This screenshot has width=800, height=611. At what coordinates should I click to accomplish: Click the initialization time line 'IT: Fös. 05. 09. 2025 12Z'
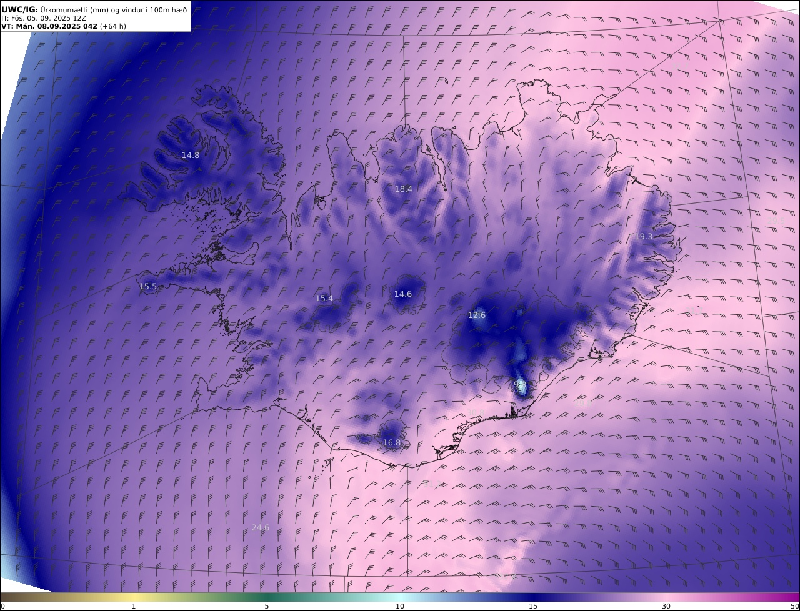[x=42, y=18]
